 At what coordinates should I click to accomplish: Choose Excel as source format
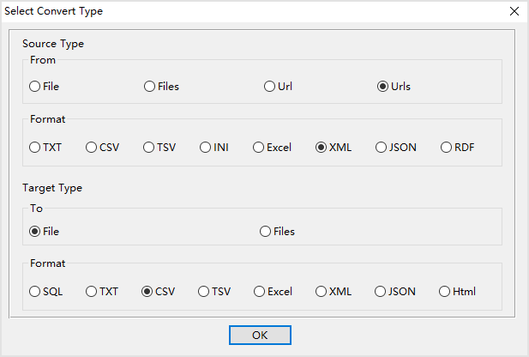258,148
